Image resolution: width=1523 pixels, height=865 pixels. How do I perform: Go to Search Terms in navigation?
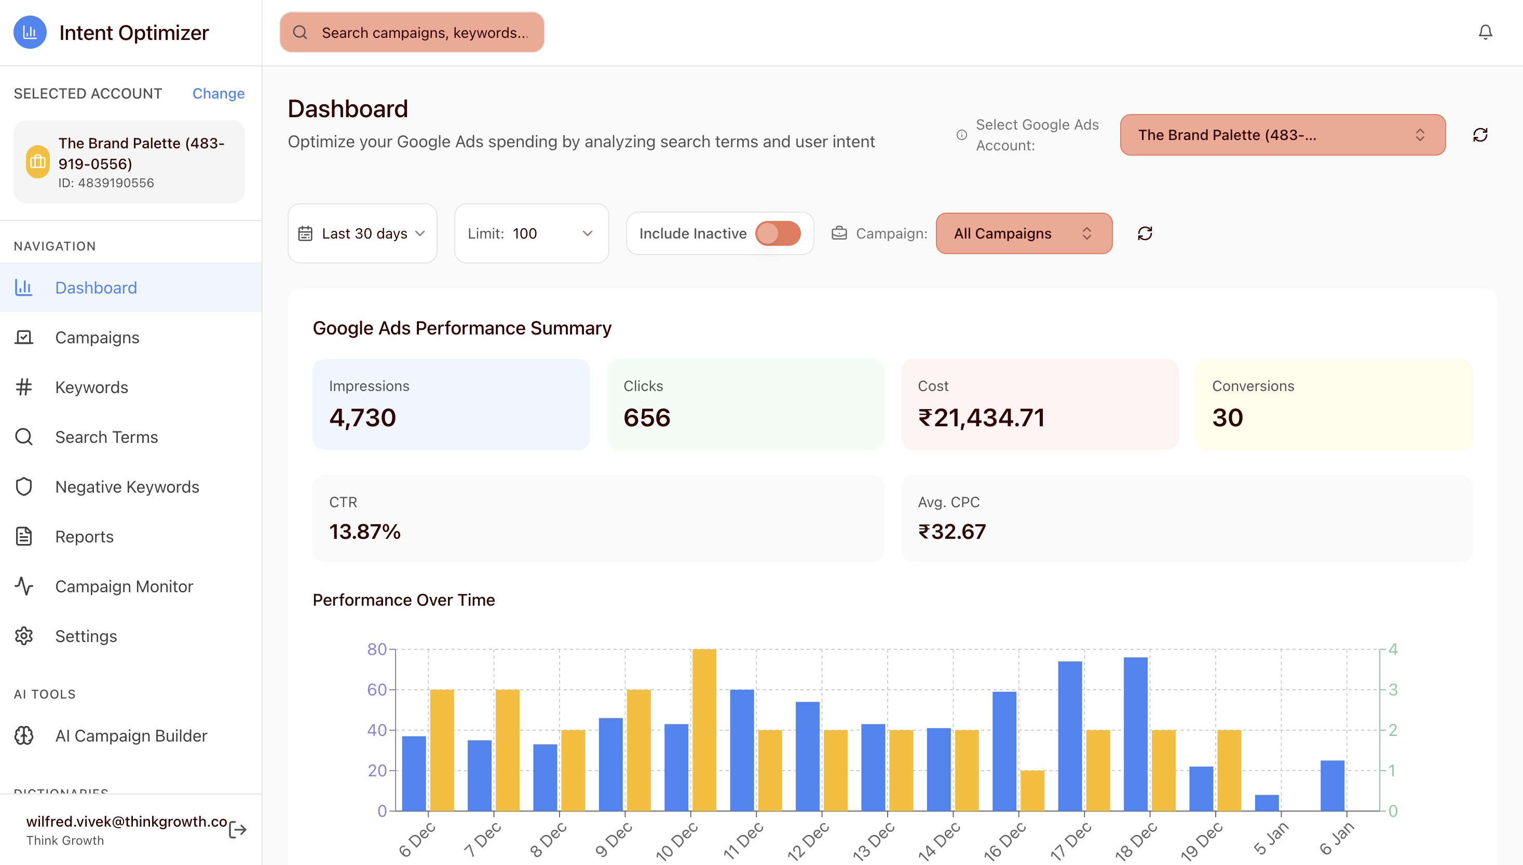click(106, 437)
